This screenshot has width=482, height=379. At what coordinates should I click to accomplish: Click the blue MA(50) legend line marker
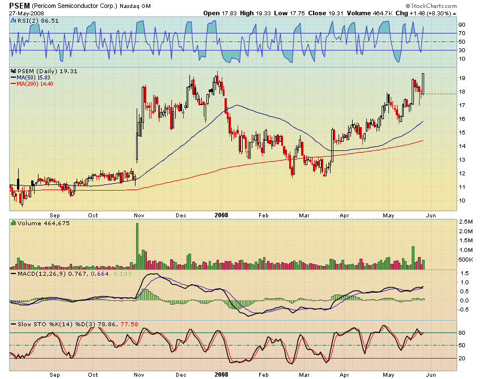coord(13,78)
